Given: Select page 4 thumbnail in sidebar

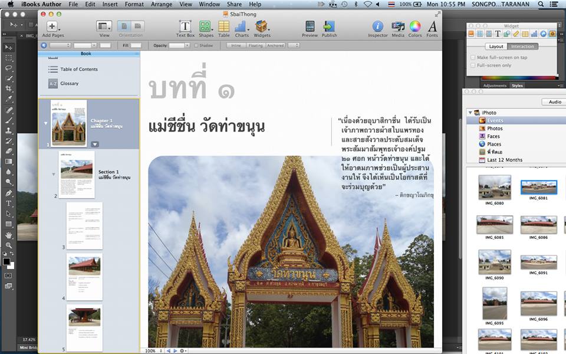Looking at the screenshot, I should coord(84,277).
